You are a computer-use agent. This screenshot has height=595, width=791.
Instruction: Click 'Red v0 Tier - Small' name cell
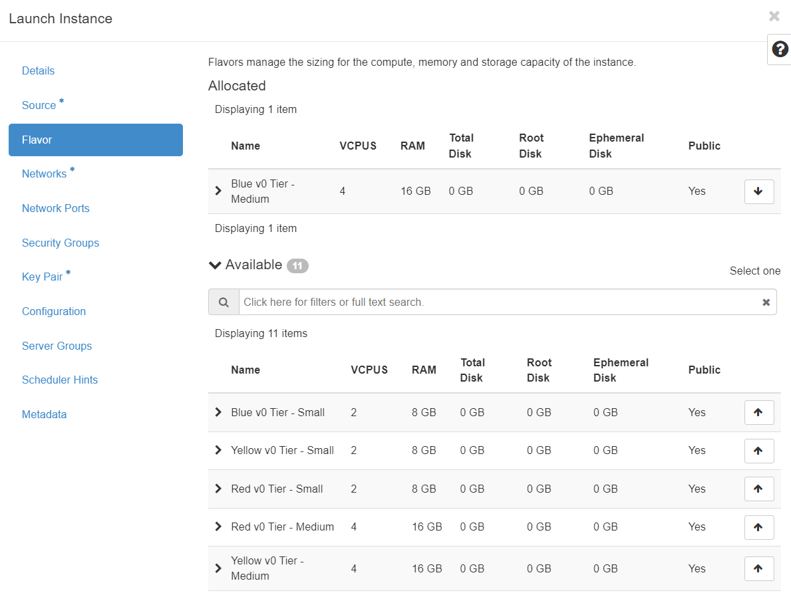point(277,489)
